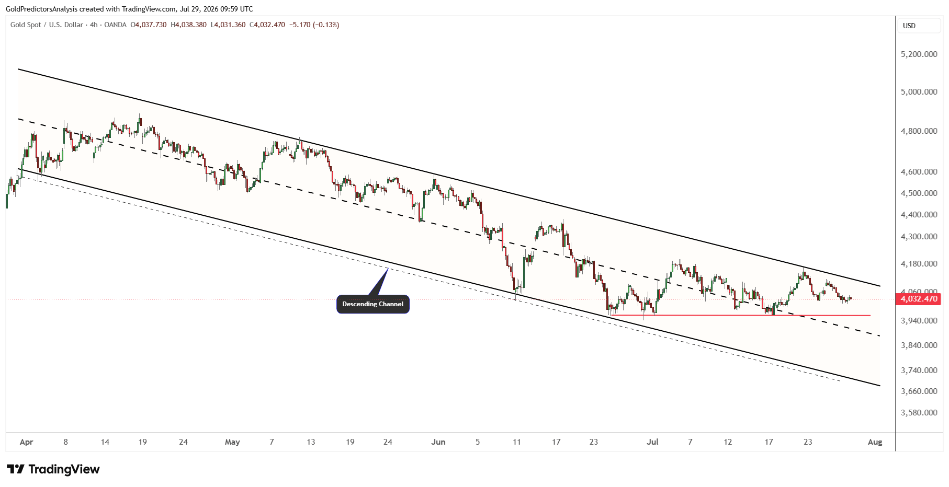Click the -5.170 (-0.13%) change value
The height and width of the screenshot is (487, 949).
pyautogui.click(x=314, y=25)
